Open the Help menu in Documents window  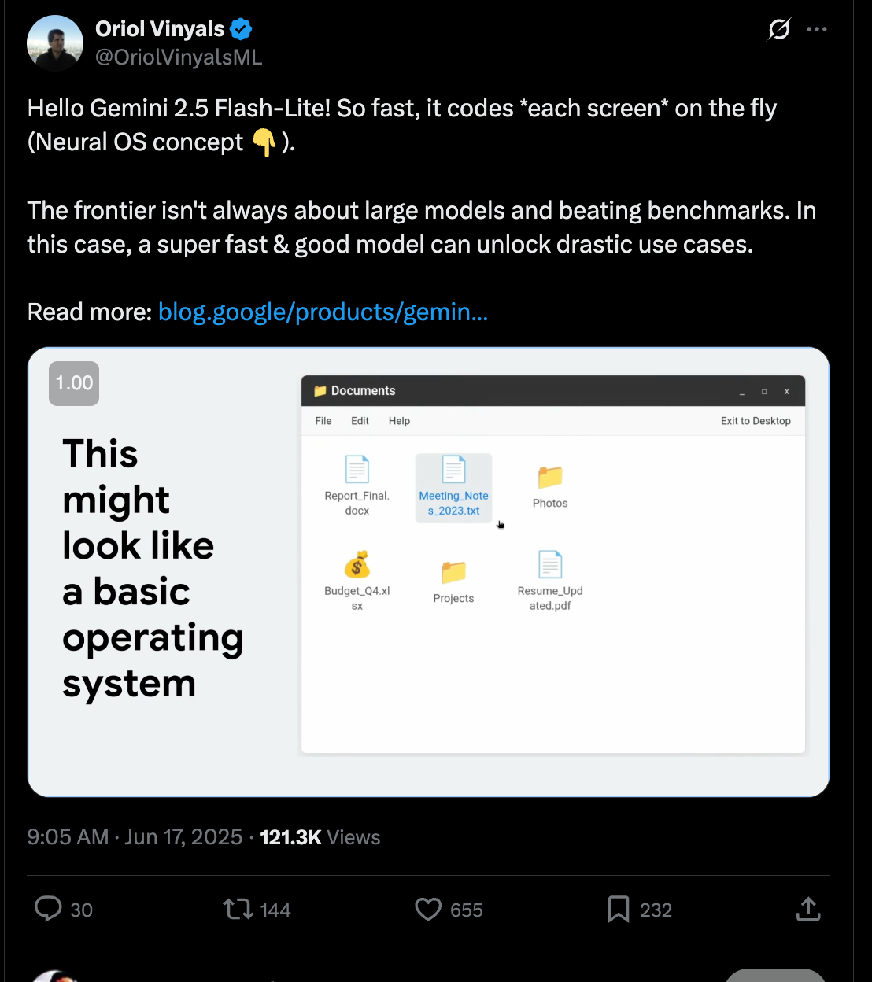(399, 421)
